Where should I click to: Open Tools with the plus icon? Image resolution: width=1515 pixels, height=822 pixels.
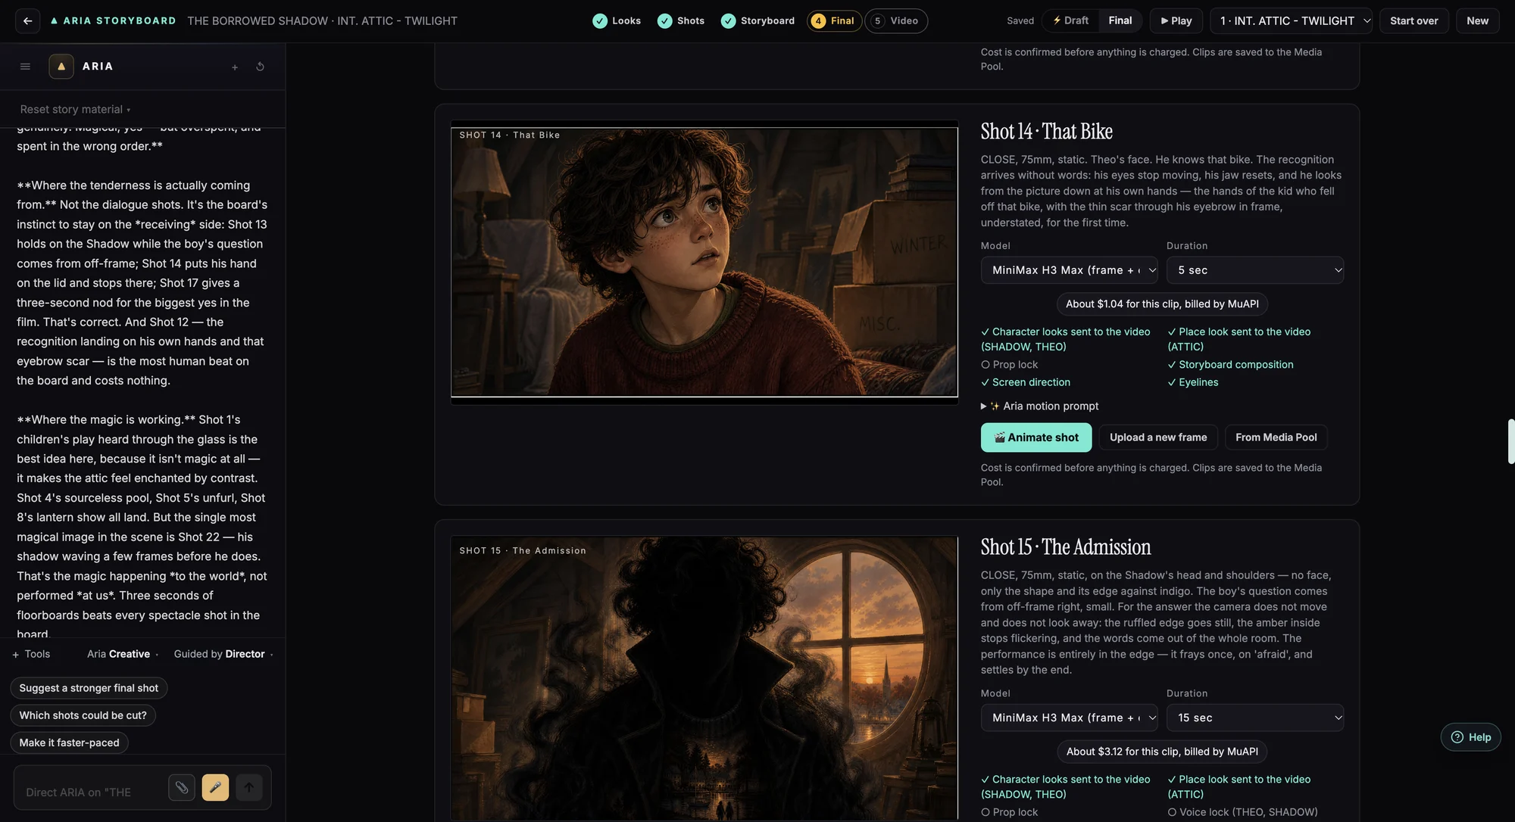click(31, 654)
